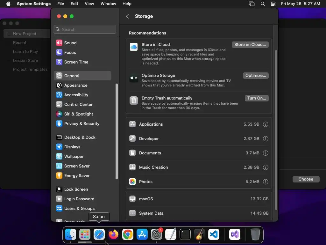Open Focus settings in sidebar
This screenshot has width=326, height=245.
[x=82, y=52]
